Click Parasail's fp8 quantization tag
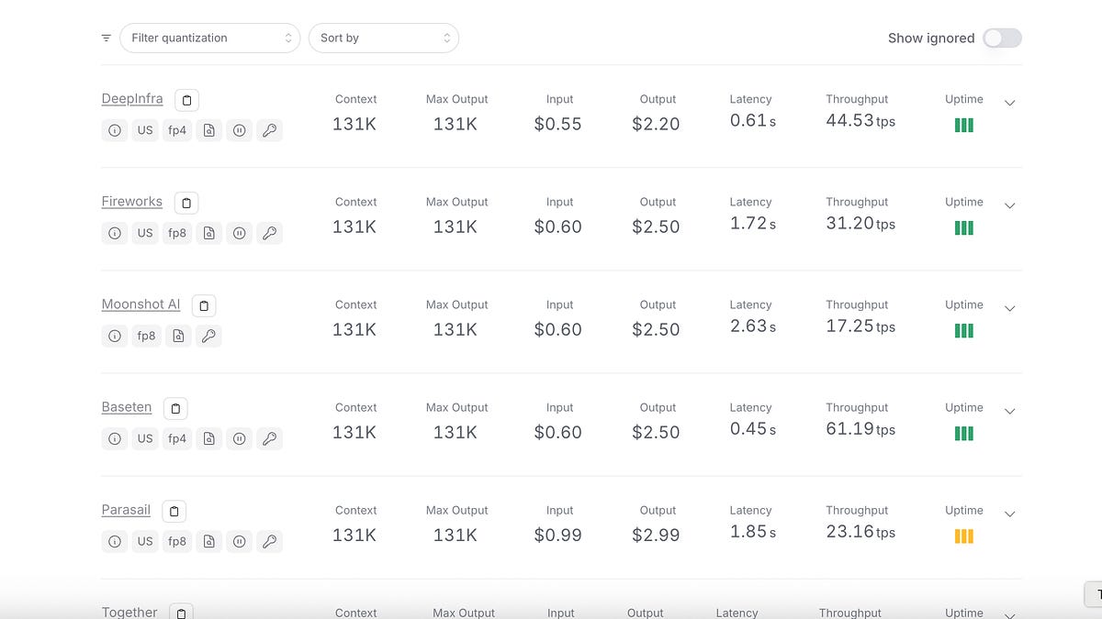This screenshot has height=619, width=1102. (x=177, y=541)
